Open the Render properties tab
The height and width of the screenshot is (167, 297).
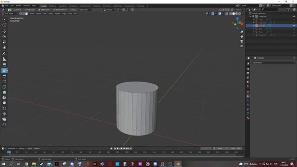[x=248, y=69]
